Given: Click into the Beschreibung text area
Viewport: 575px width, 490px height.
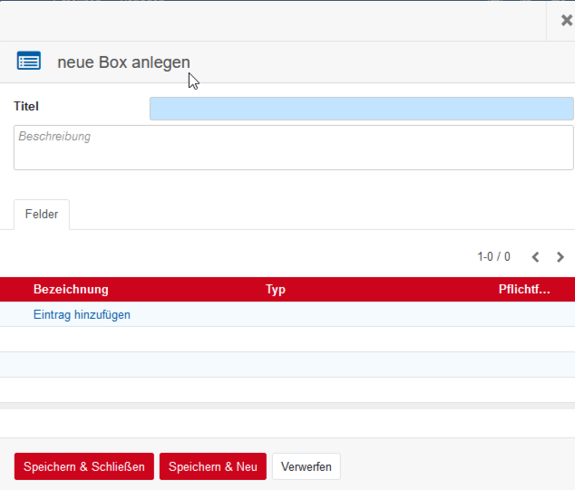Looking at the screenshot, I should coord(293,148).
